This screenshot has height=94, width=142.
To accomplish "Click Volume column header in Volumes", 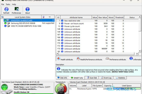I will [x=73, y=86].
